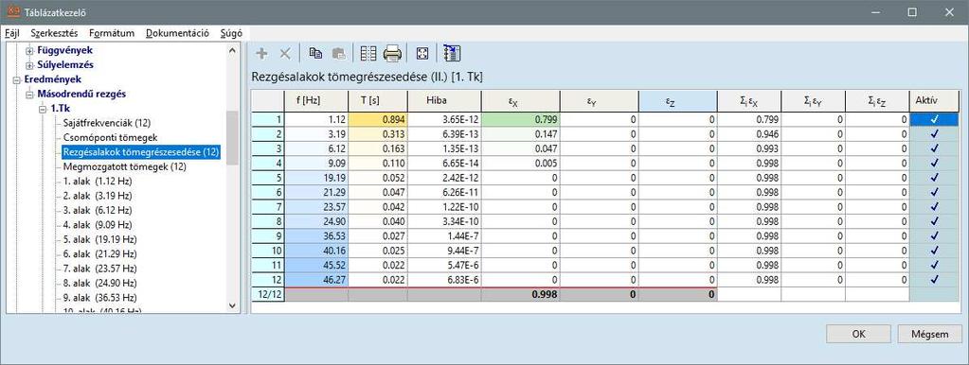Toggle the Aktív checkmark for row 5
Image resolution: width=969 pixels, height=365 pixels.
[x=934, y=178]
